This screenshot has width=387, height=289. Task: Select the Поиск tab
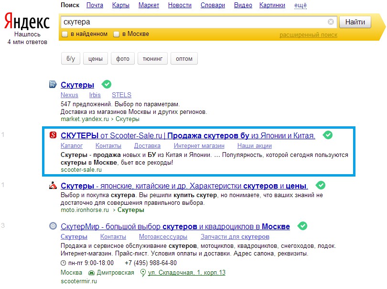(x=70, y=5)
